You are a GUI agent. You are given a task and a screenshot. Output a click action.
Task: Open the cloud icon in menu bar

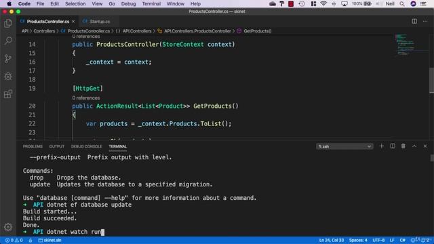click(273, 3)
